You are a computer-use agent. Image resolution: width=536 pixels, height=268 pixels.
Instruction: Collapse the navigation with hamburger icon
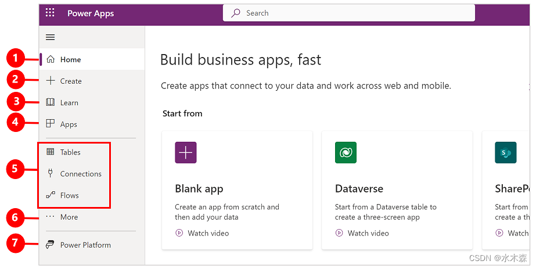tap(51, 37)
